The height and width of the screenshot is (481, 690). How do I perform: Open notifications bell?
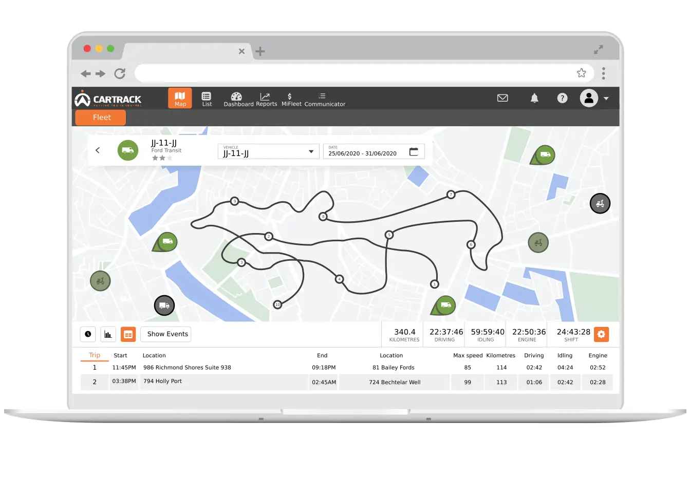click(534, 98)
